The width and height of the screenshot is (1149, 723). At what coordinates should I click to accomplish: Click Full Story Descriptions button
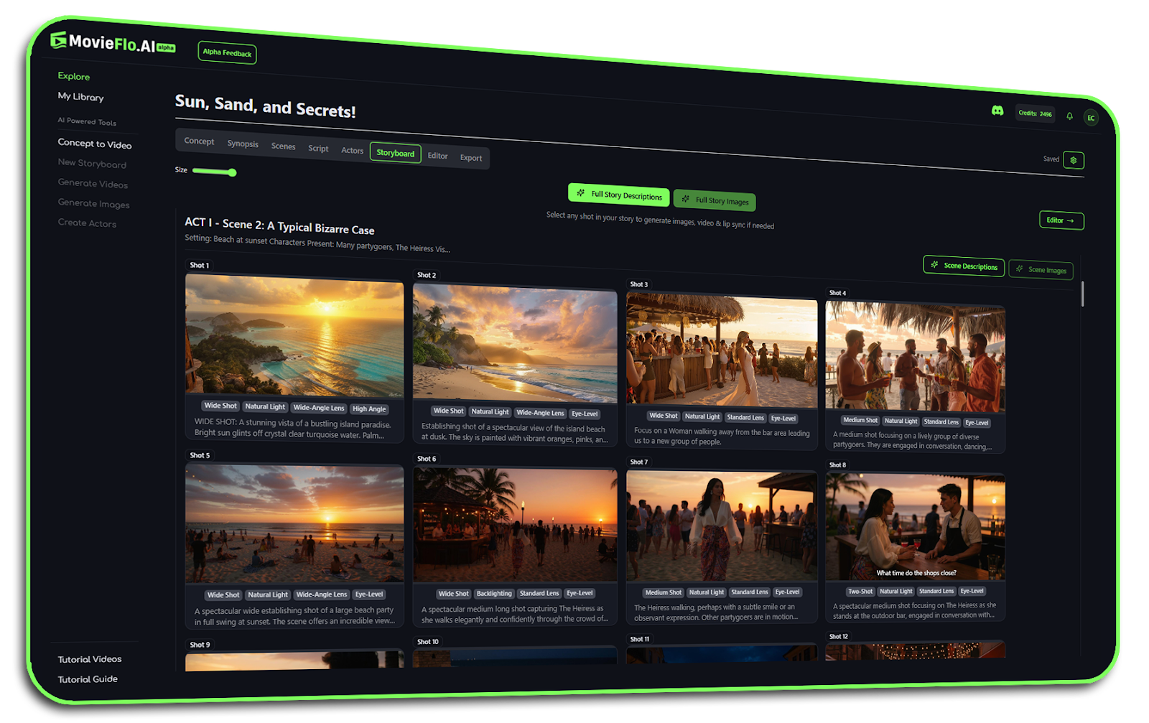(618, 195)
